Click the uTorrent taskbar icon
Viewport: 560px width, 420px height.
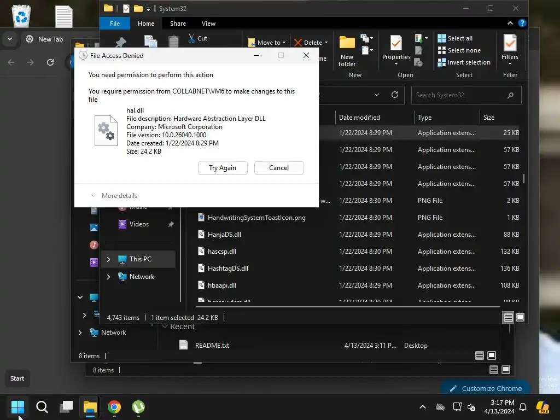[x=138, y=407]
